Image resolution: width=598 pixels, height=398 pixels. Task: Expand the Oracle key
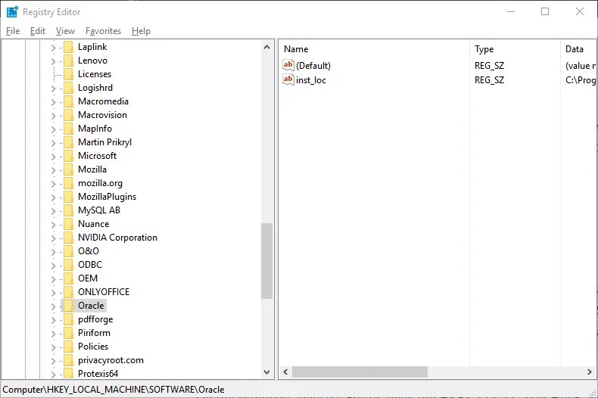(x=54, y=306)
